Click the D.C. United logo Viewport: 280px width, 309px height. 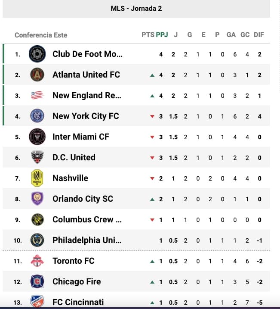37,157
